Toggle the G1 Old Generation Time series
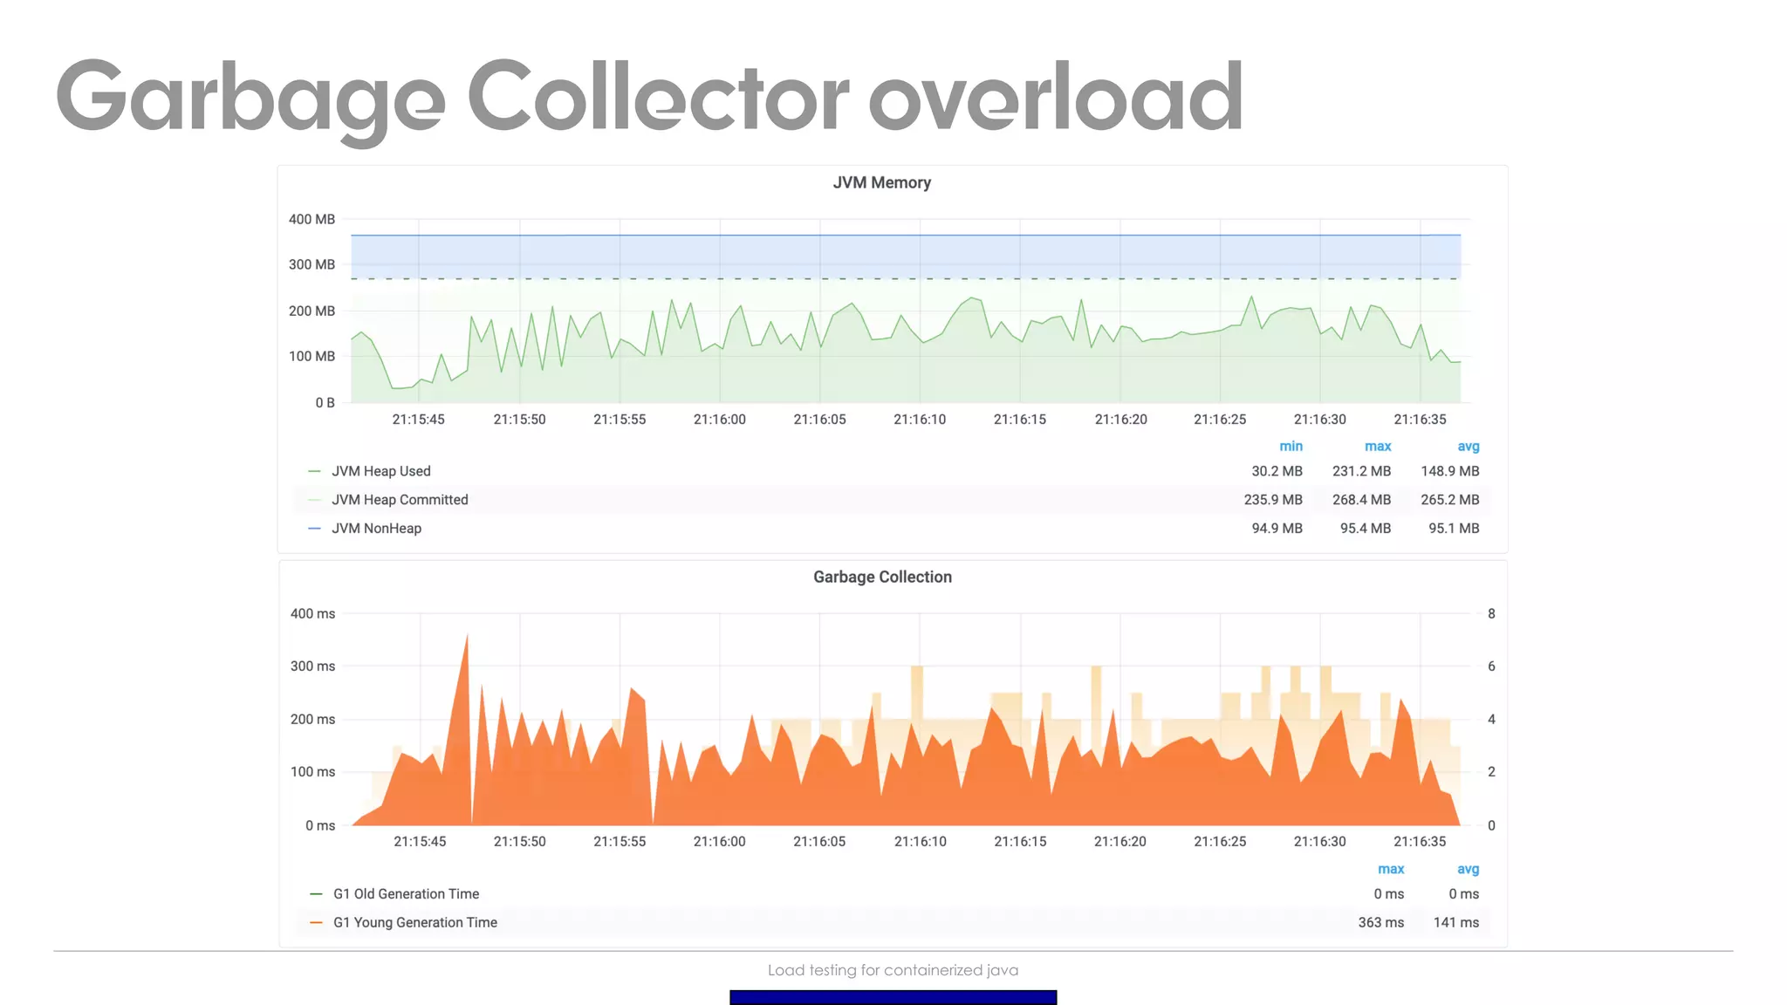The image size is (1787, 1005). click(x=406, y=894)
